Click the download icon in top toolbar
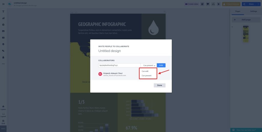The width and height of the screenshot is (262, 132). 213,4
